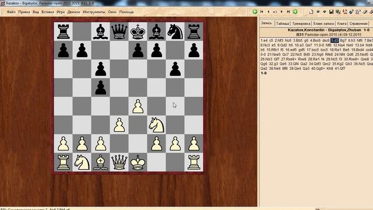
Task: Open the Инструменты menu
Action: 94,12
